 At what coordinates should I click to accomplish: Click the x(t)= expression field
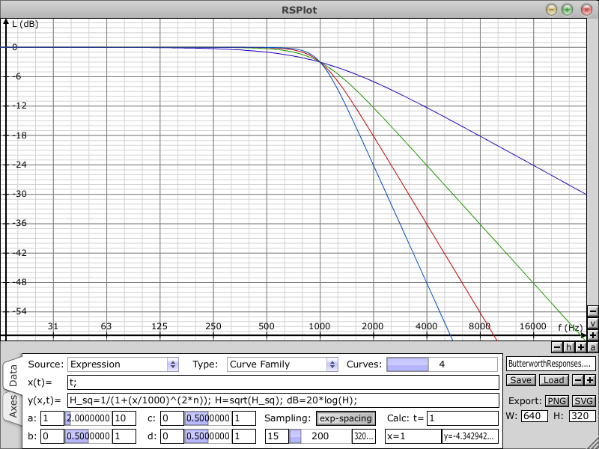283,382
